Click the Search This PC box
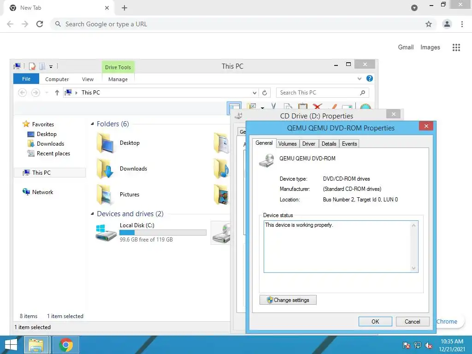This screenshot has width=472, height=354. pos(322,93)
